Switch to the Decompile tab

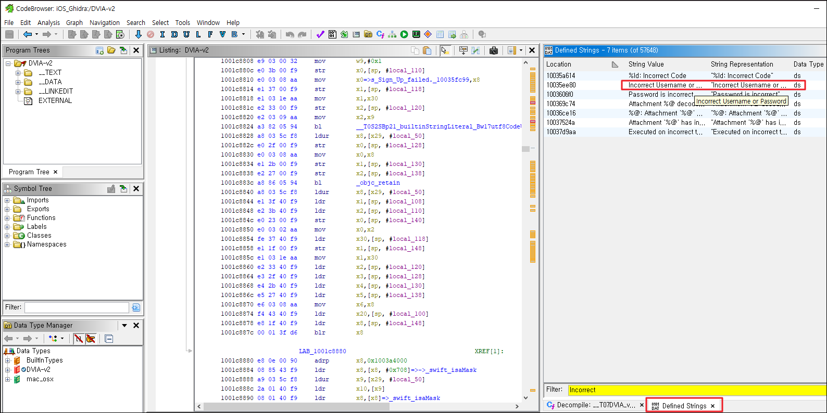(595, 405)
